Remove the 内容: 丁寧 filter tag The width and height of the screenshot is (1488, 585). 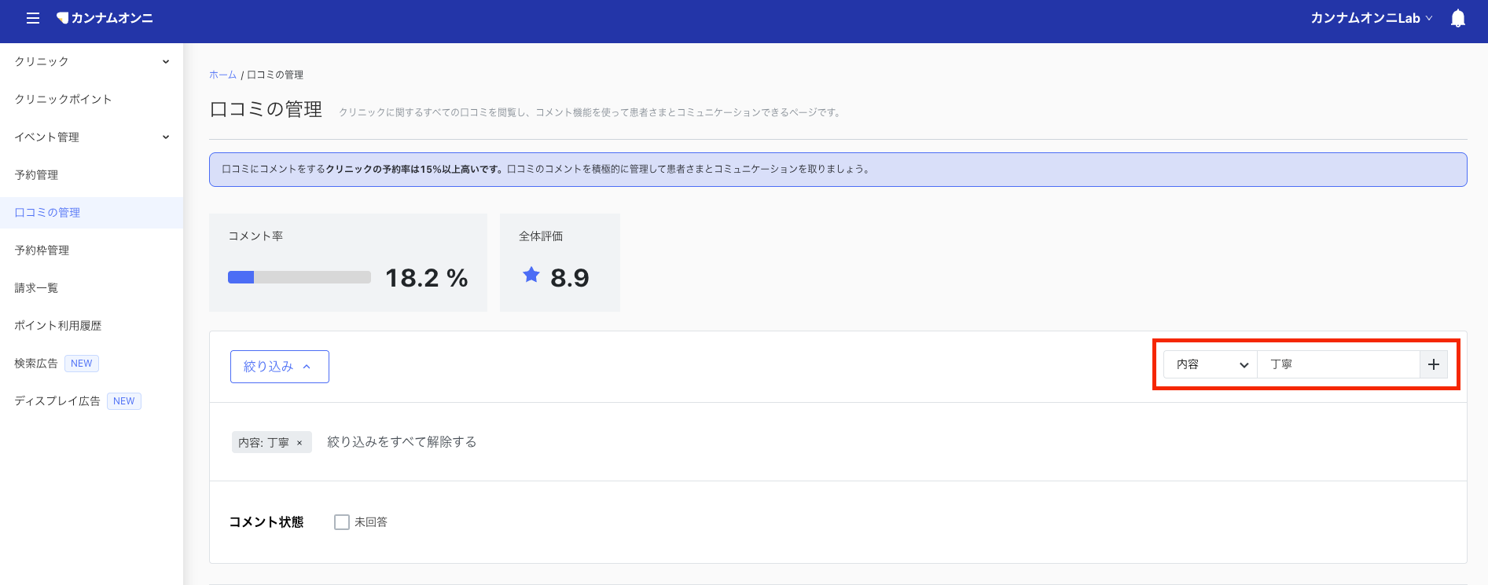[299, 443]
